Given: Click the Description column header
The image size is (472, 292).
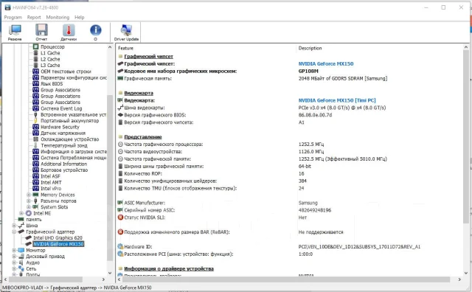Looking at the screenshot, I should pos(310,48).
